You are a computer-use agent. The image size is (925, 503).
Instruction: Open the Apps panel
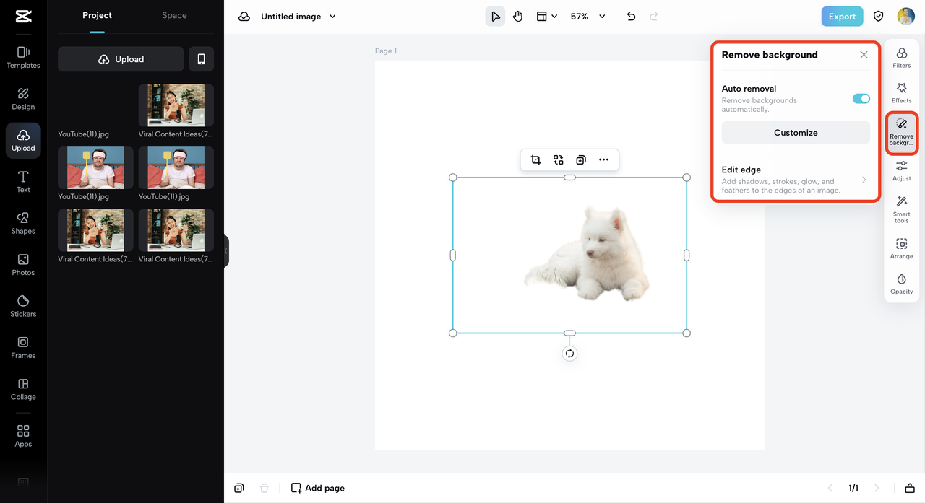[x=23, y=436]
